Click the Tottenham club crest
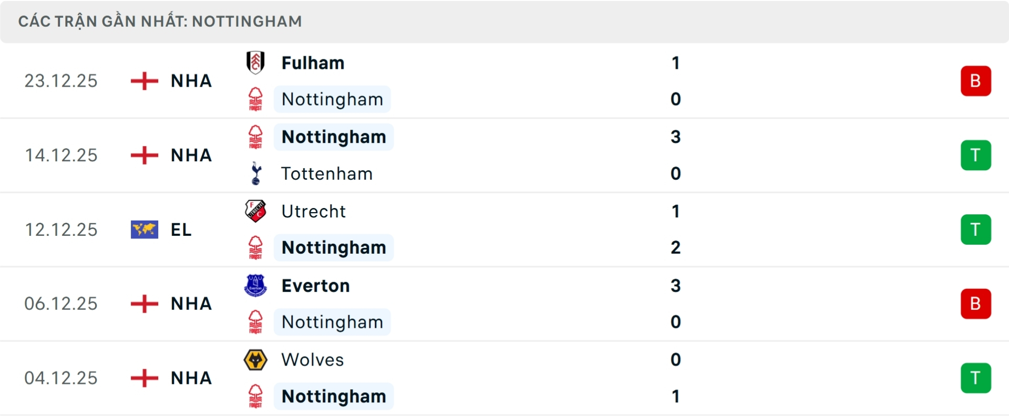Screen dimensions: 1009x416 coord(256,174)
